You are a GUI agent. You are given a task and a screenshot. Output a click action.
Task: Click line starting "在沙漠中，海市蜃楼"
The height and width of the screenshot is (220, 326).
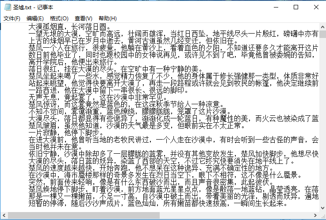tap(165, 175)
